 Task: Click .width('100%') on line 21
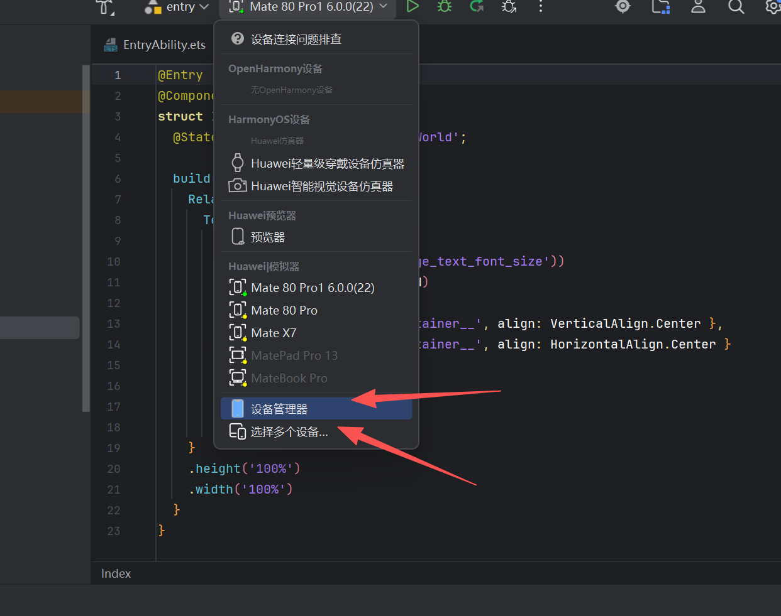coord(241,489)
